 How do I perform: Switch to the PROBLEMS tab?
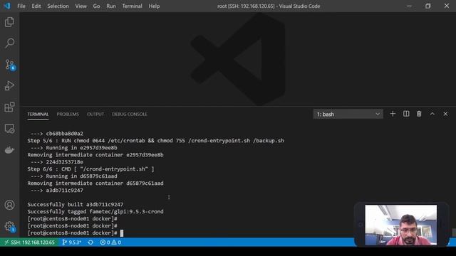point(68,114)
